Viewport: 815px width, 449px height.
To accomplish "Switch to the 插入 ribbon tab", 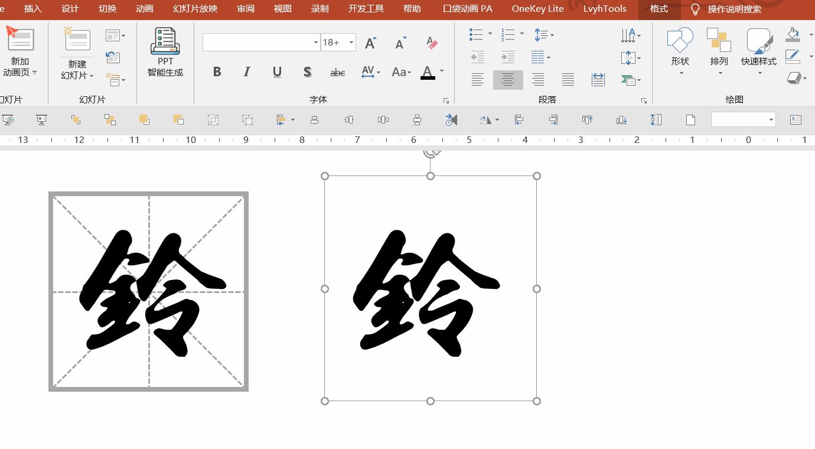I will 32,9.
